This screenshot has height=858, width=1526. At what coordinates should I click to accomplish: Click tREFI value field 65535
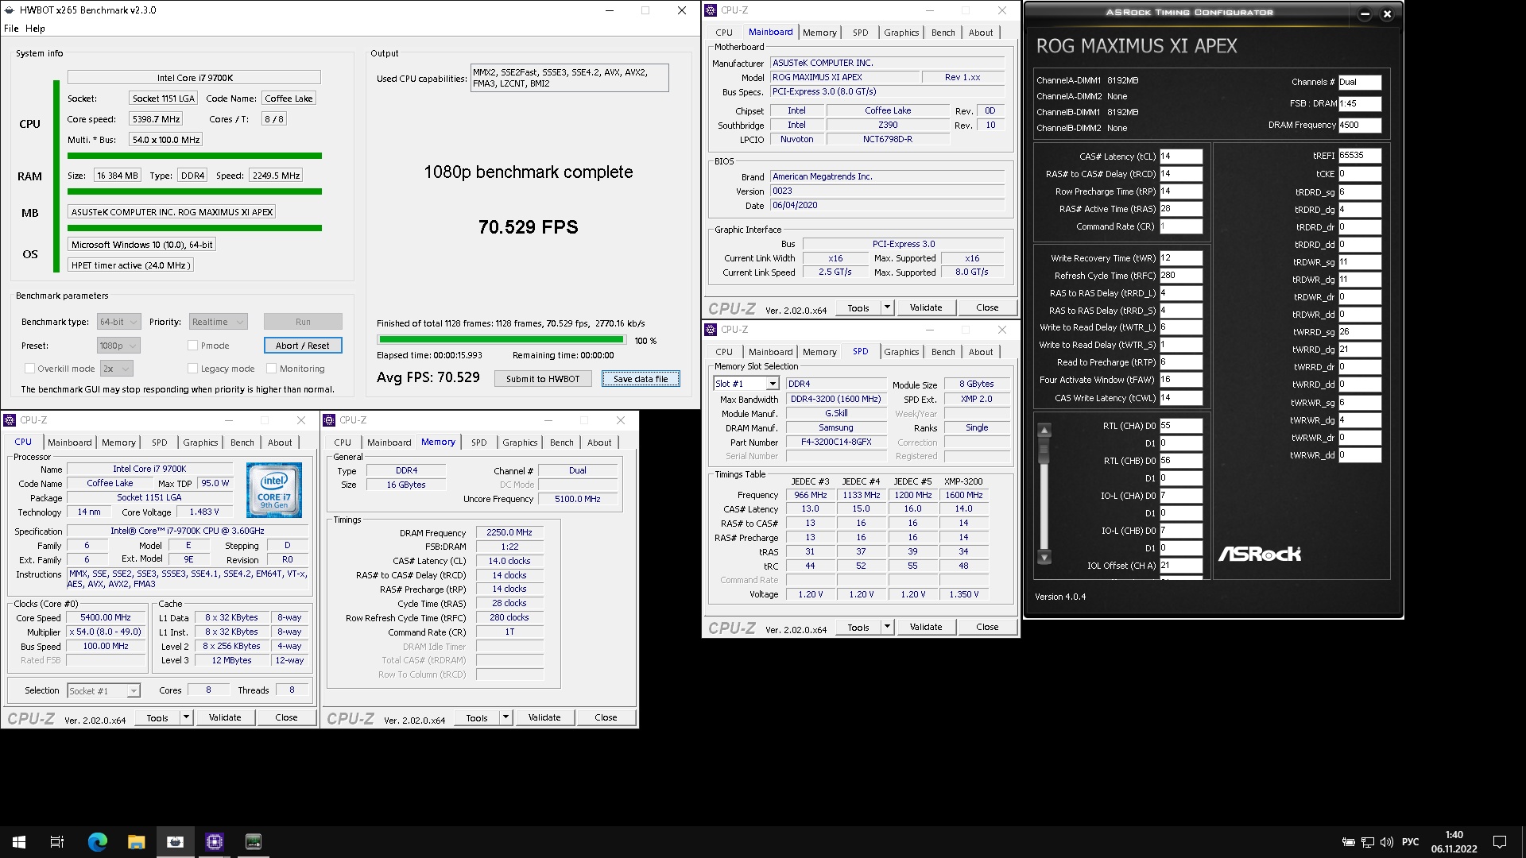click(x=1360, y=156)
